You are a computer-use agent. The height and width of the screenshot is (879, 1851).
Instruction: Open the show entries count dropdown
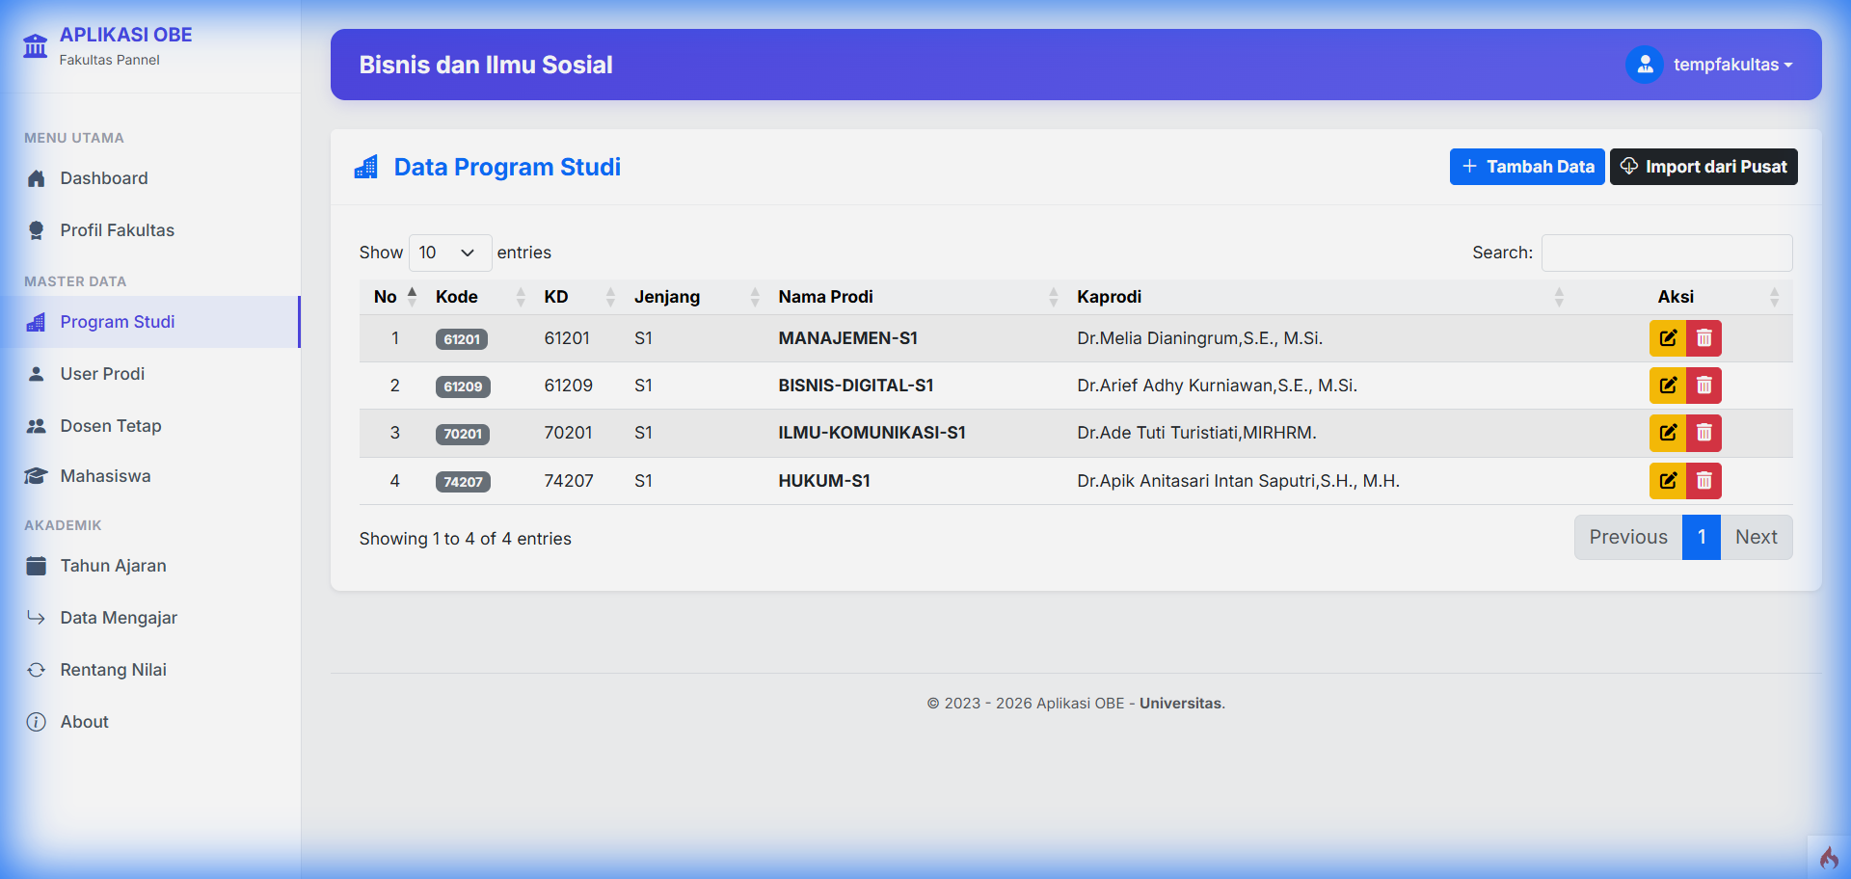tap(449, 253)
